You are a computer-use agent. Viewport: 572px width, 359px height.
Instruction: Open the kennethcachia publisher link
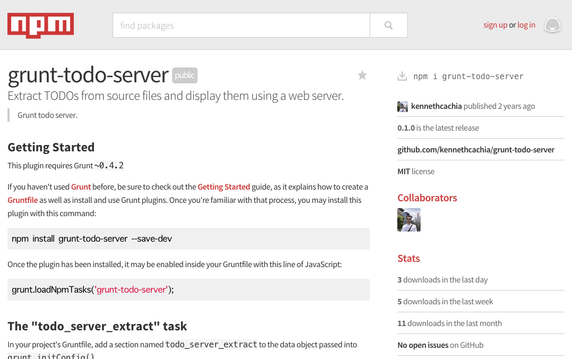point(436,106)
